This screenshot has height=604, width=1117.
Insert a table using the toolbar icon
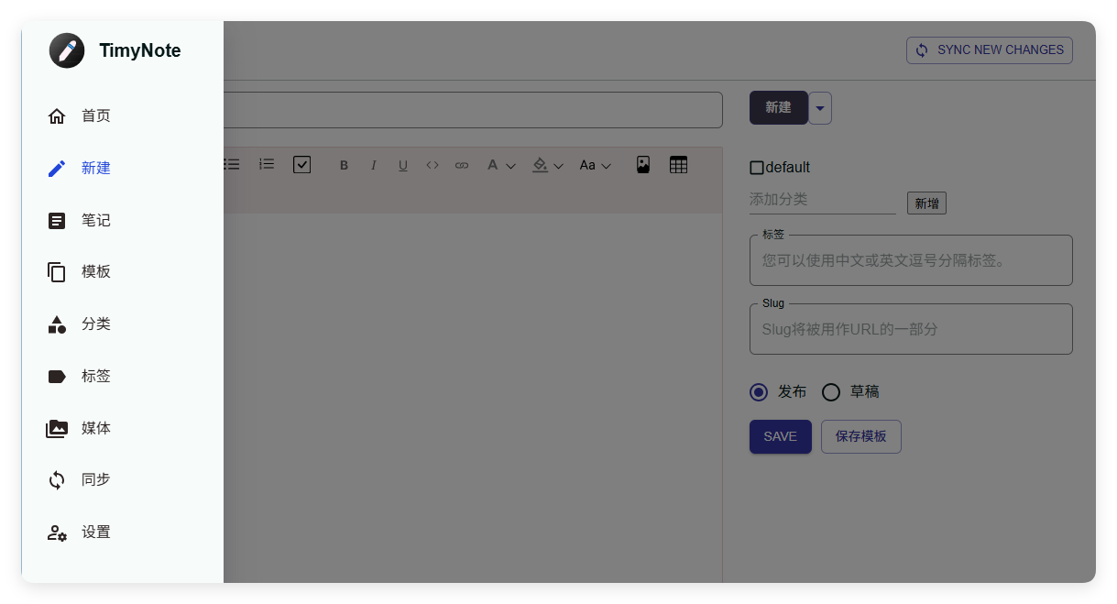click(x=678, y=164)
